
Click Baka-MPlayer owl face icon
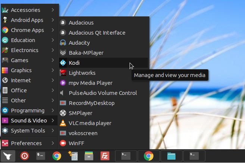(63, 53)
